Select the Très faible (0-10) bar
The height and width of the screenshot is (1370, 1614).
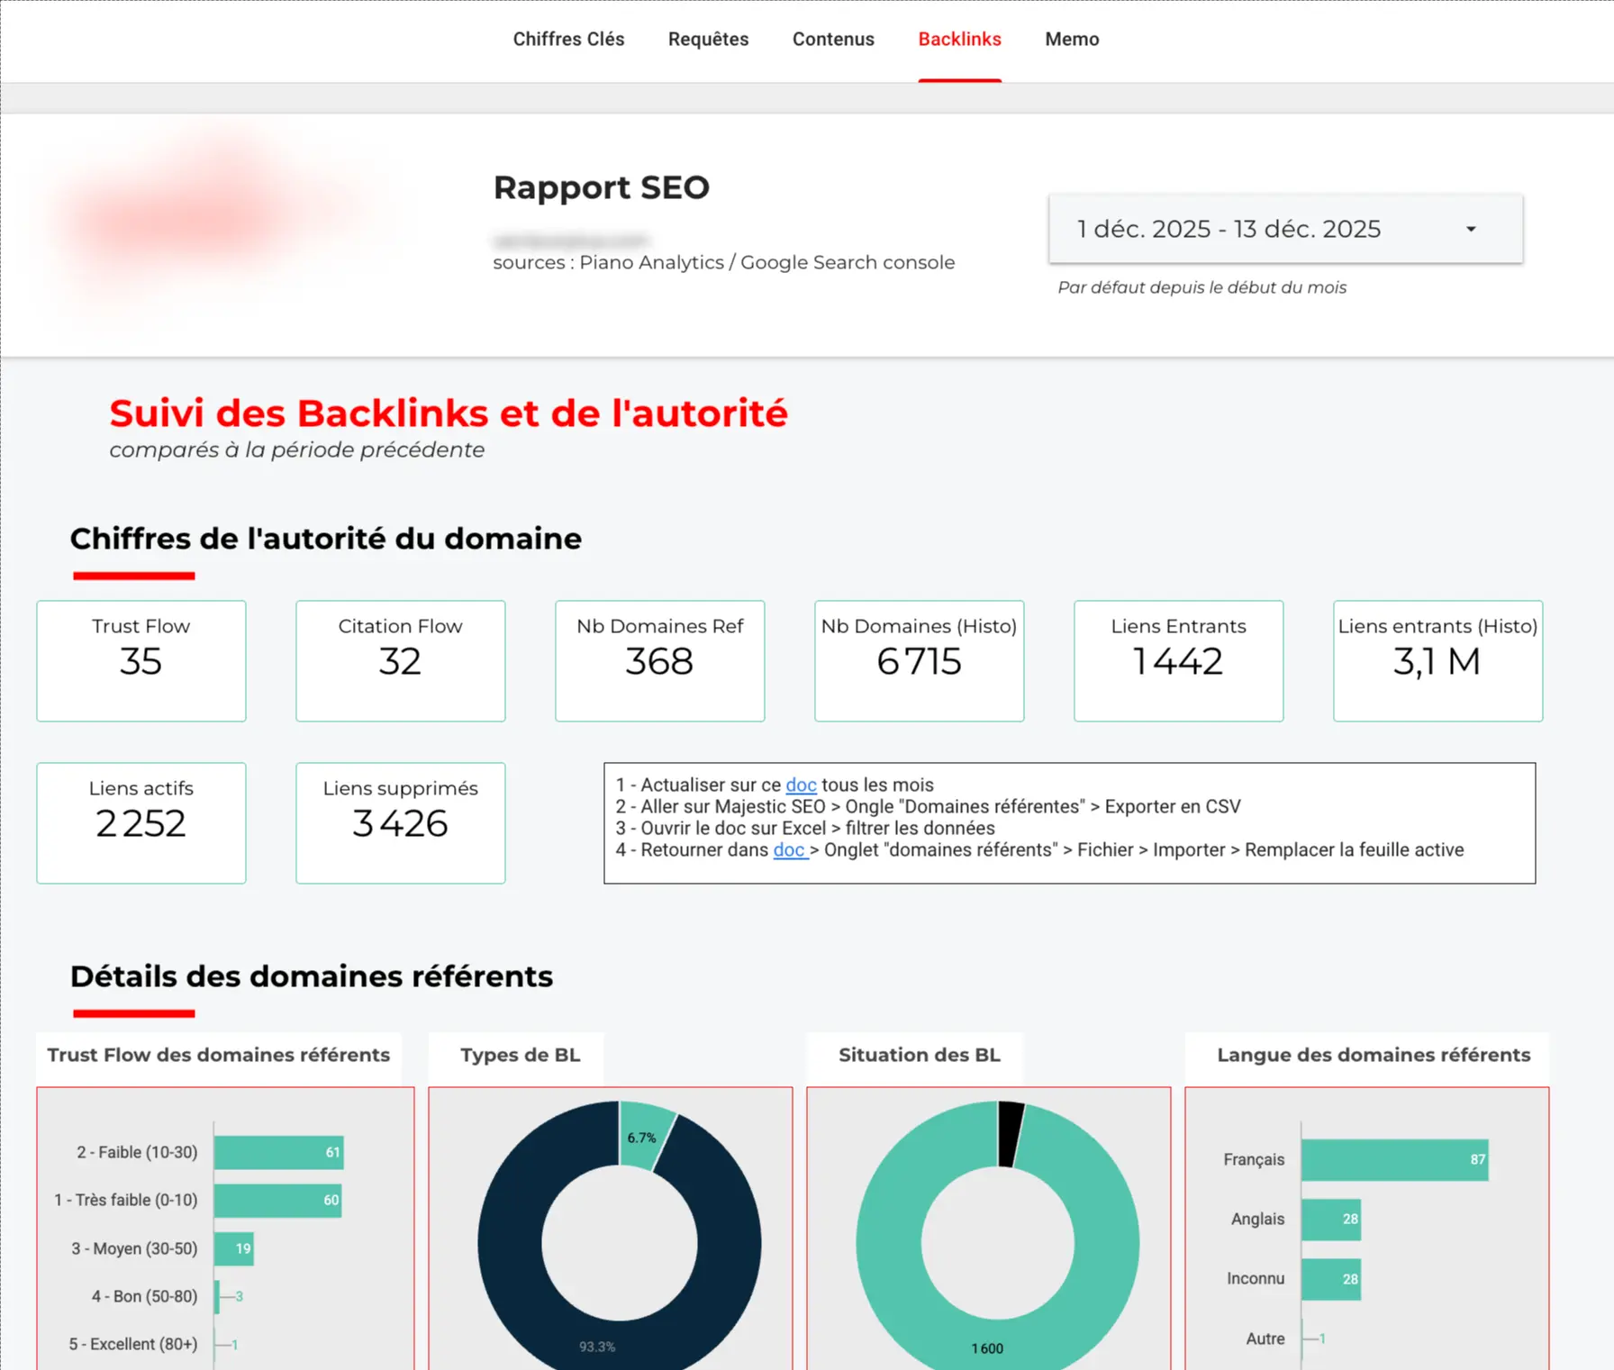[x=277, y=1201]
